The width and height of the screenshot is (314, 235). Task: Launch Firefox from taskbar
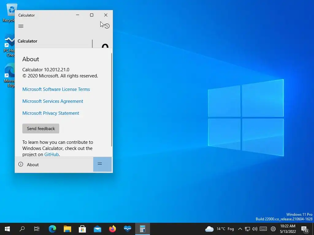112,229
